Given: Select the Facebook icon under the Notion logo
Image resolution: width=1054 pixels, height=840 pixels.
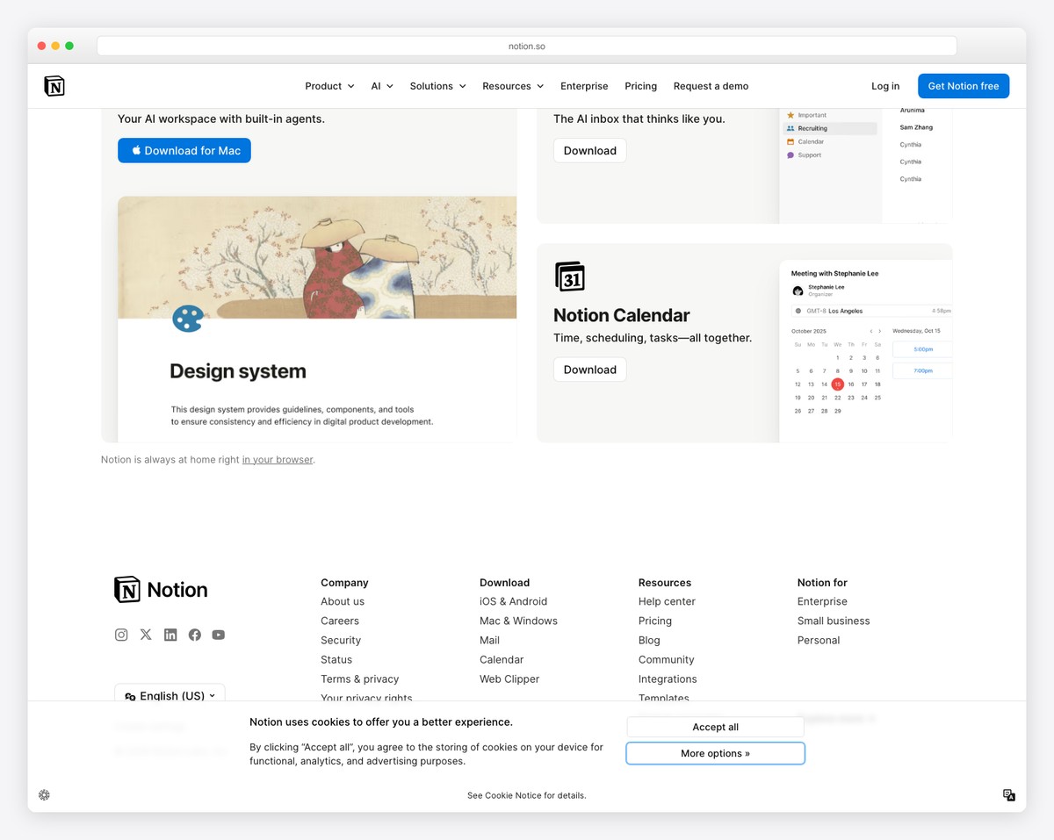Looking at the screenshot, I should click(194, 634).
